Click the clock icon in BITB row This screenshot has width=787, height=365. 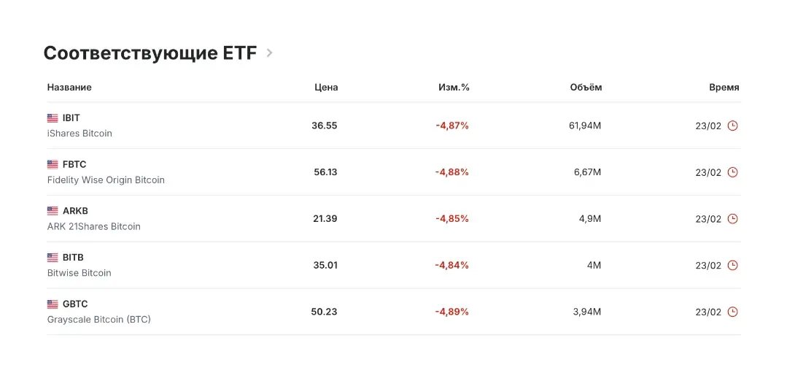coord(733,265)
